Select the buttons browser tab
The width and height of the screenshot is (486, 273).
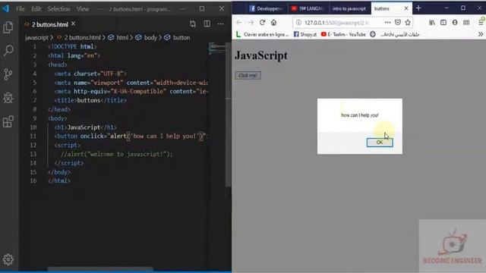tap(392, 8)
